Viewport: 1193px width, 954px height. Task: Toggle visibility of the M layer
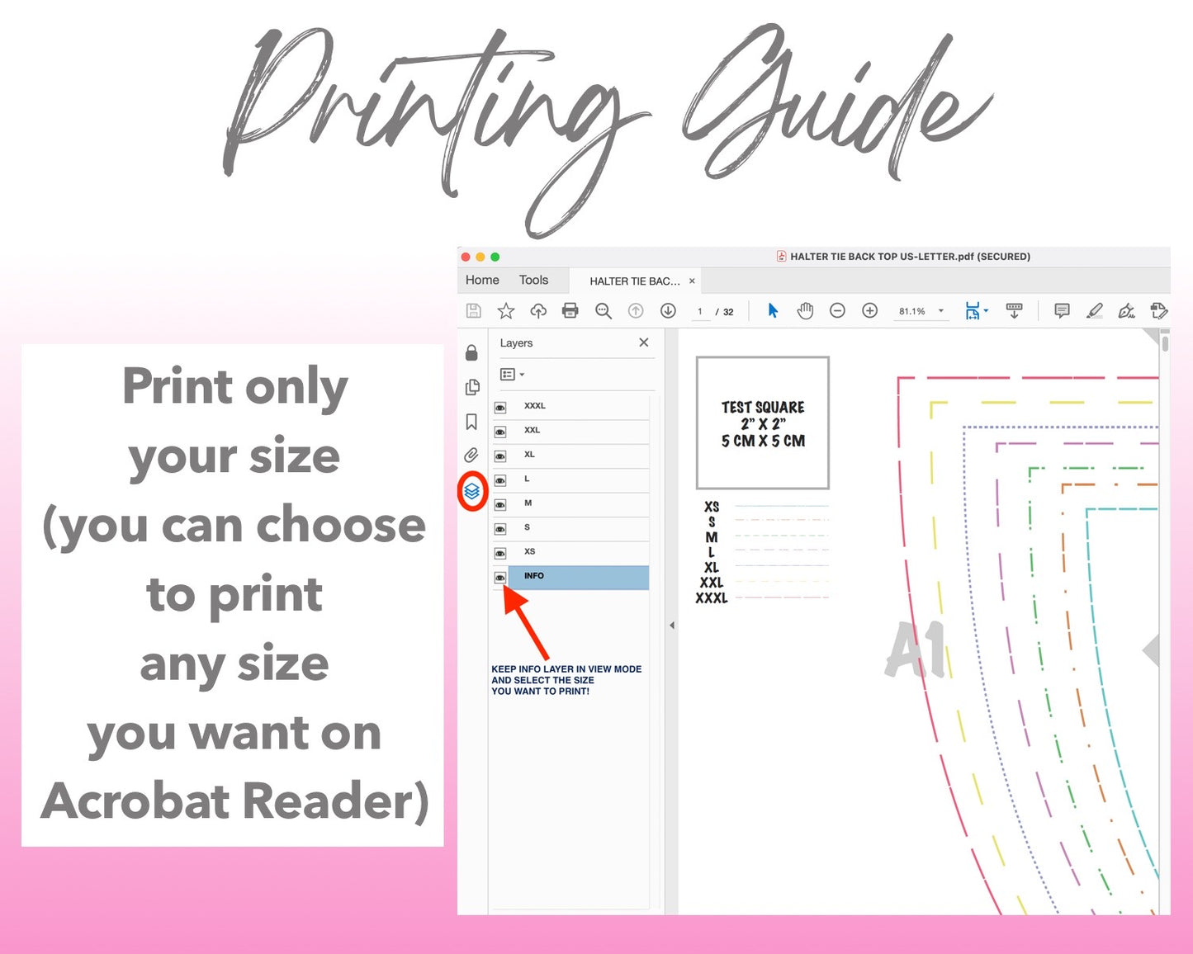click(x=500, y=504)
